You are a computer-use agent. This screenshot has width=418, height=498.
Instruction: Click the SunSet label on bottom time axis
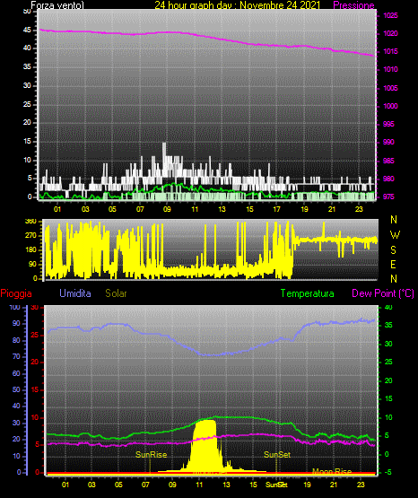pos(276,485)
